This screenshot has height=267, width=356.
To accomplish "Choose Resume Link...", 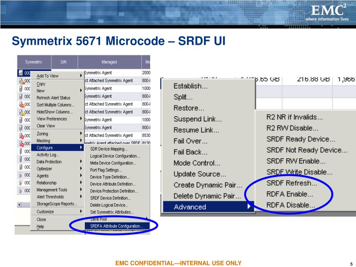I will click(x=209, y=130).
